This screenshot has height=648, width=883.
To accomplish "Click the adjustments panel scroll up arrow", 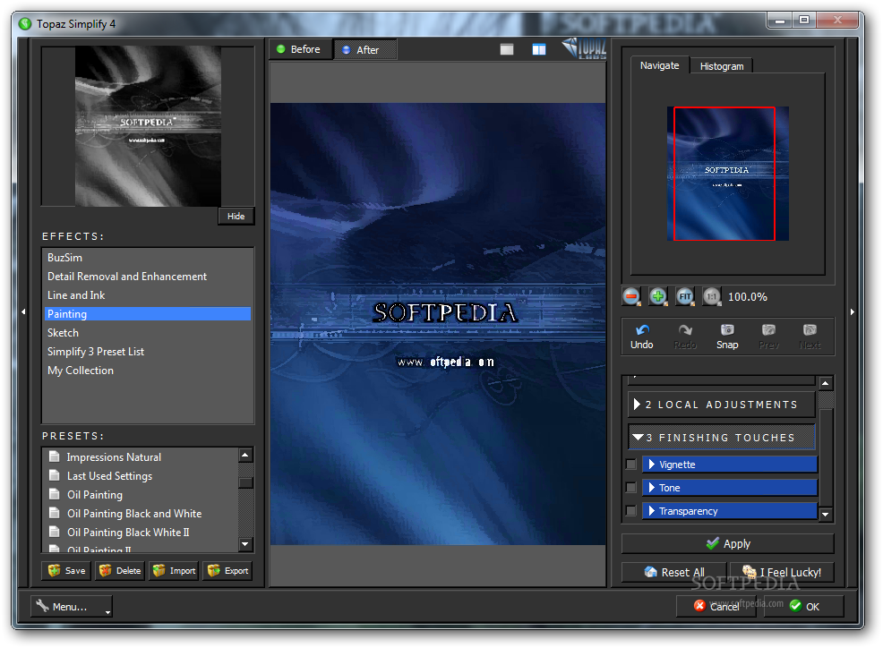I will pos(826,383).
